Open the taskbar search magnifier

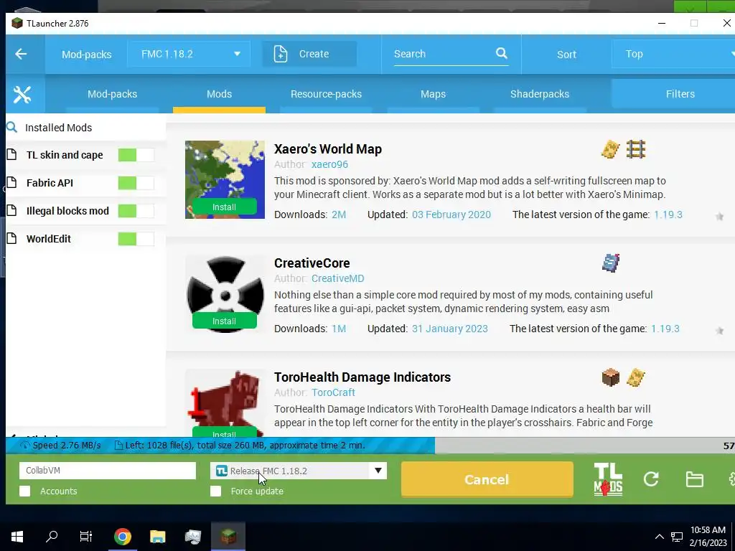[52, 537]
